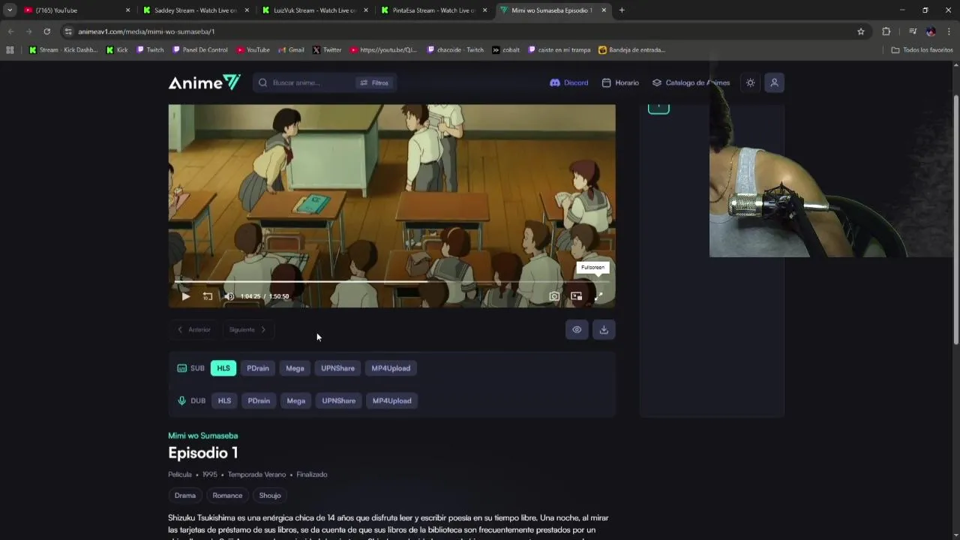
Task: Open Catalogo de Animes page
Action: click(x=691, y=82)
